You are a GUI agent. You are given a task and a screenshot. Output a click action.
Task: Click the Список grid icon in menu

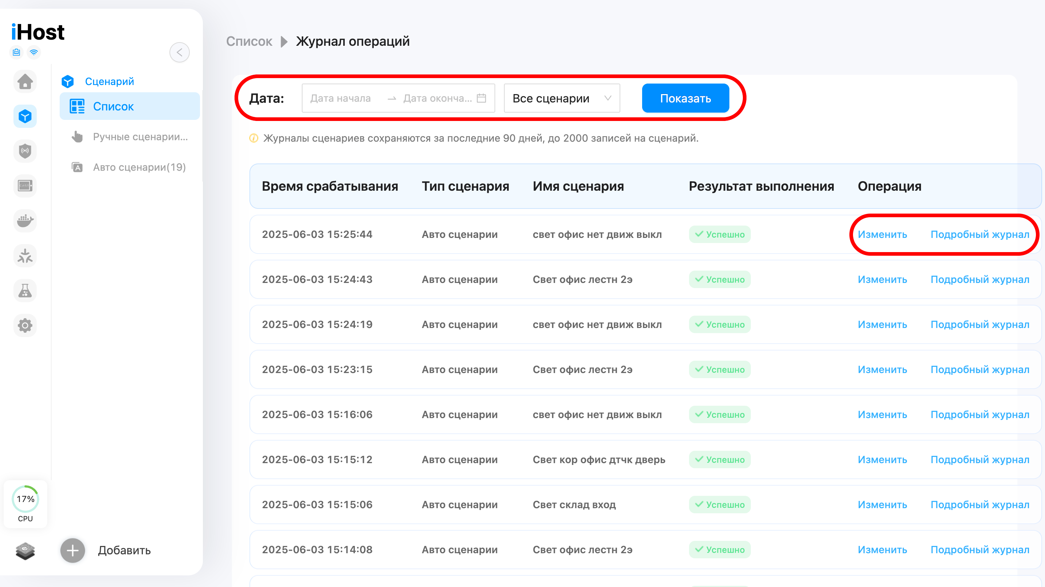click(x=77, y=106)
